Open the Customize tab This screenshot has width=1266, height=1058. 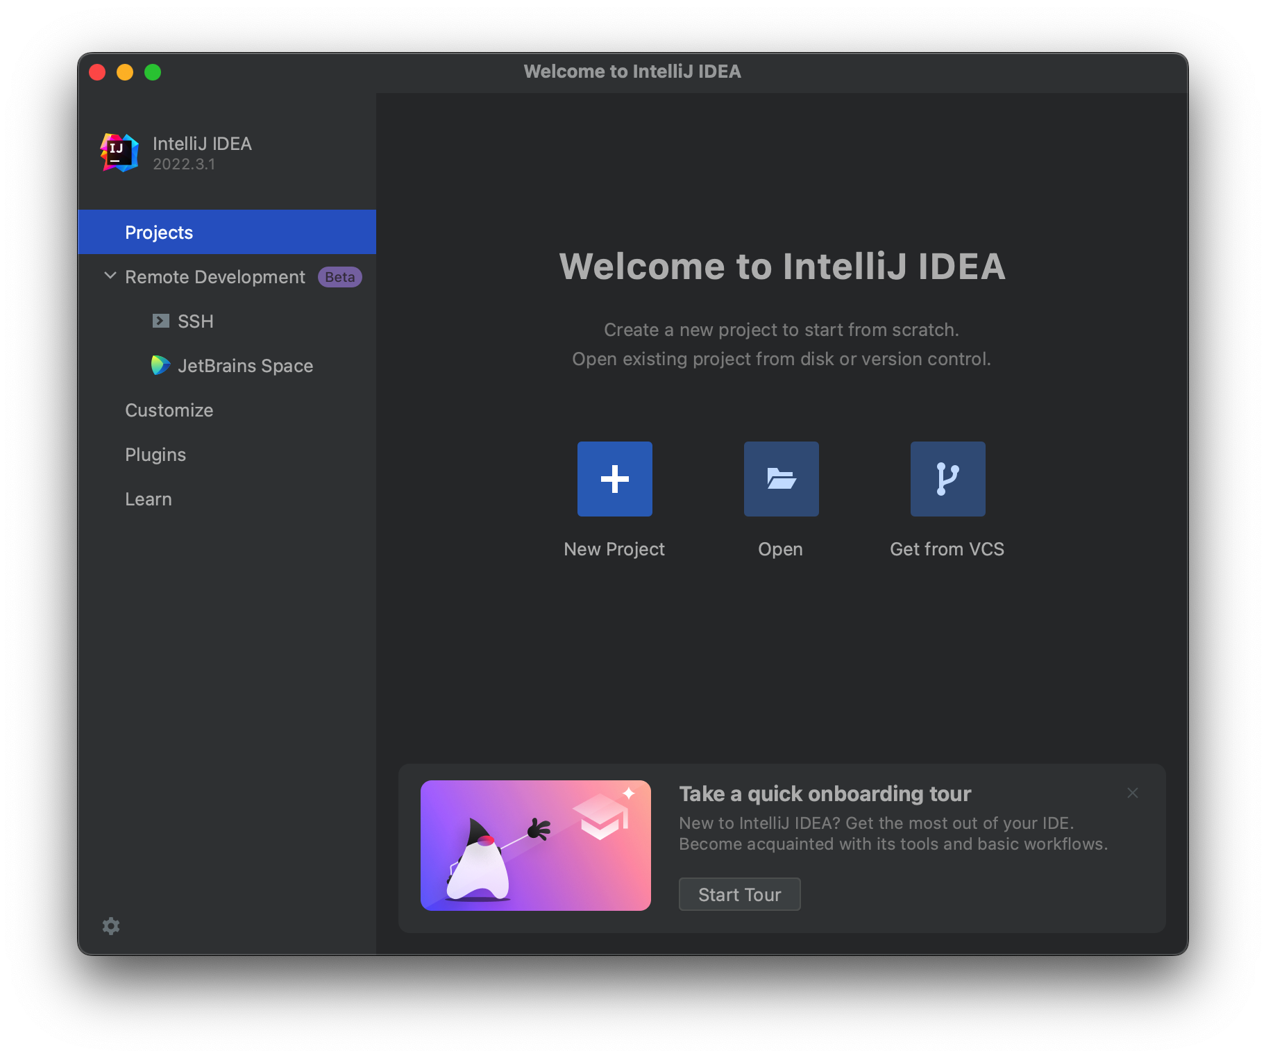227,410
